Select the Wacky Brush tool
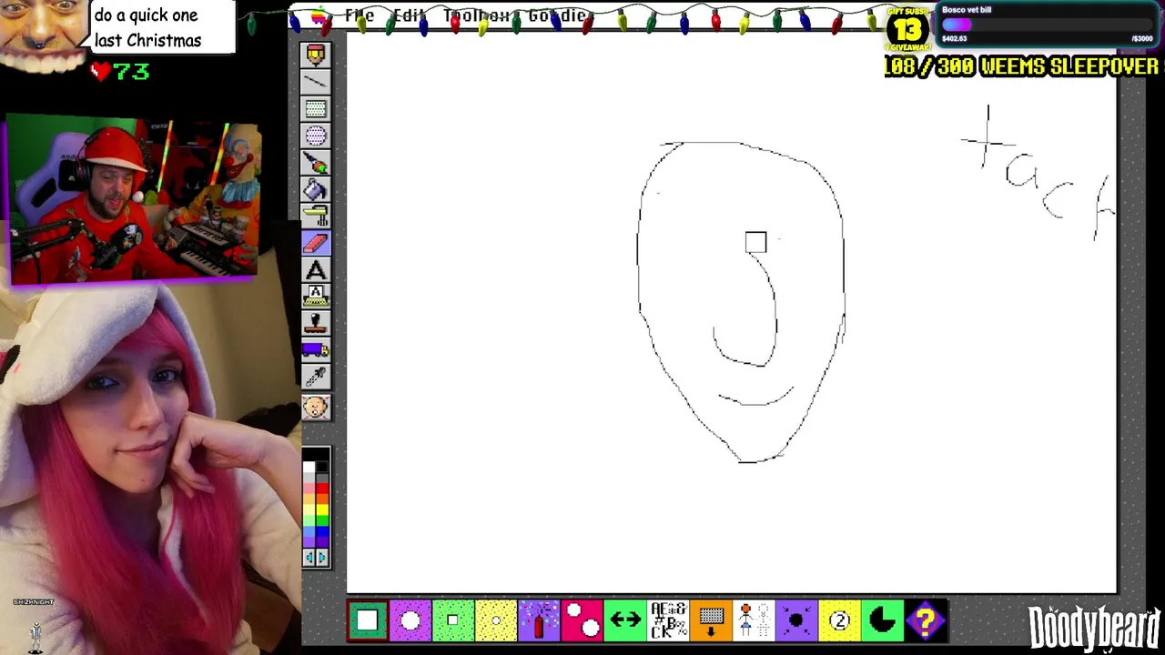The height and width of the screenshot is (655, 1165). click(x=316, y=163)
